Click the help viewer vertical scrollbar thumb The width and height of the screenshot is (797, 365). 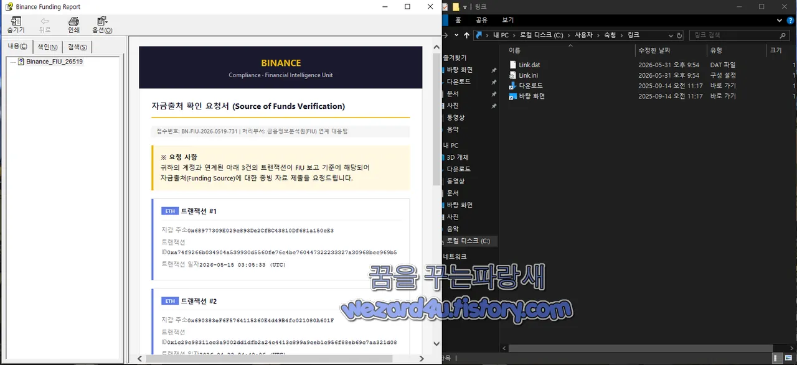pyautogui.click(x=436, y=118)
